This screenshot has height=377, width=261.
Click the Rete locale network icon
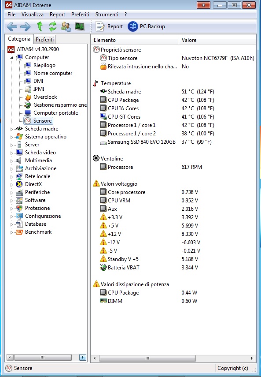[19, 176]
